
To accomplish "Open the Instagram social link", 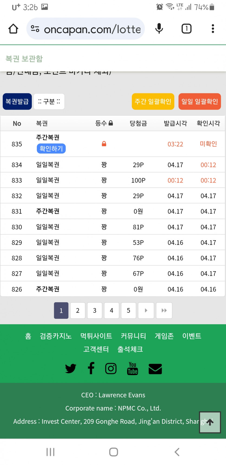I will click(x=111, y=369).
